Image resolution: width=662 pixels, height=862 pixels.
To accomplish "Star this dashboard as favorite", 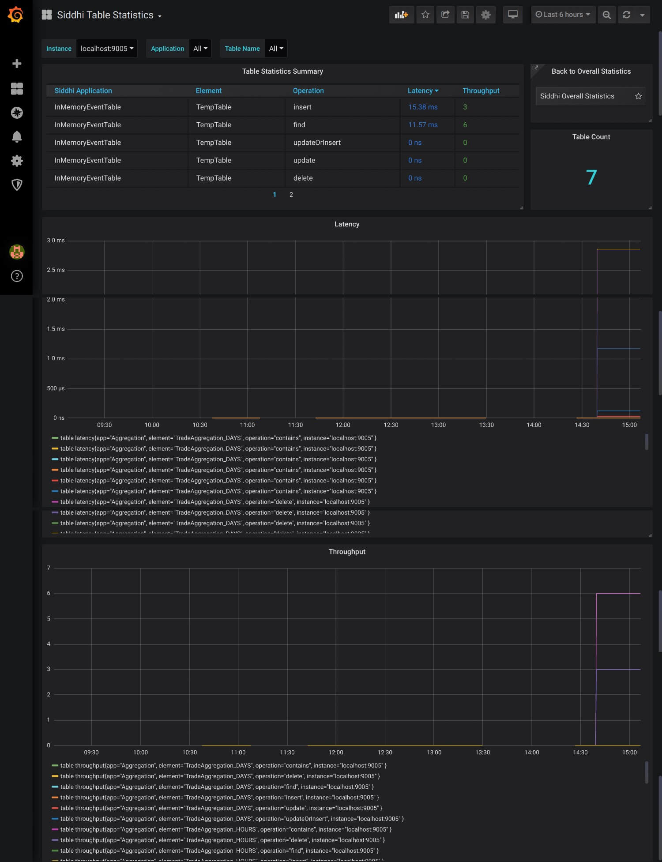I will point(425,15).
